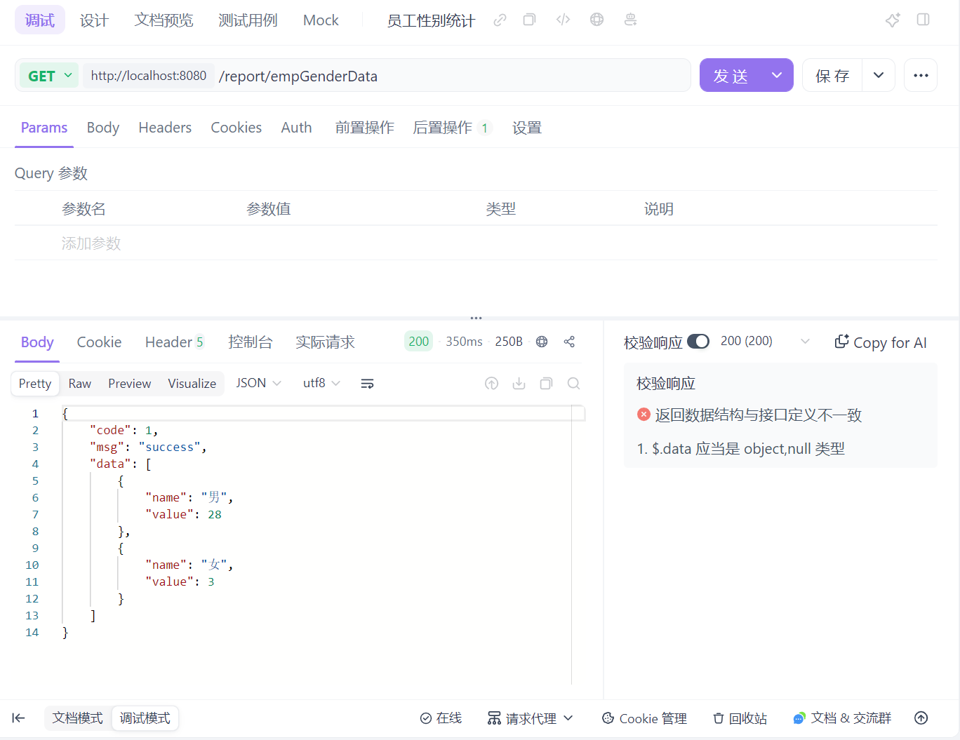Image resolution: width=960 pixels, height=740 pixels.
Task: Open the 前置操作 tab
Action: 364,128
